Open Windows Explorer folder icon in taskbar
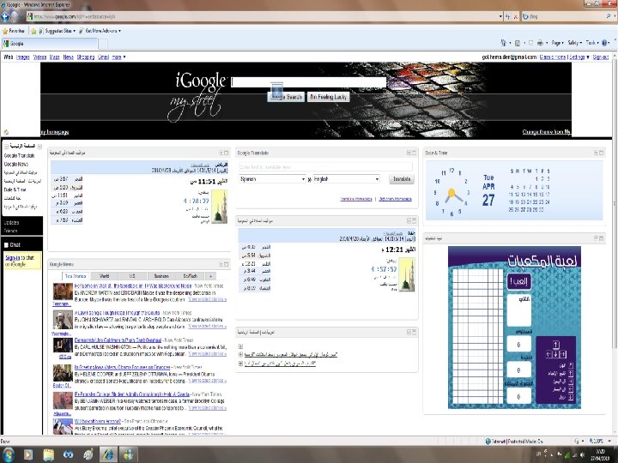The width and height of the screenshot is (618, 463). [48, 454]
